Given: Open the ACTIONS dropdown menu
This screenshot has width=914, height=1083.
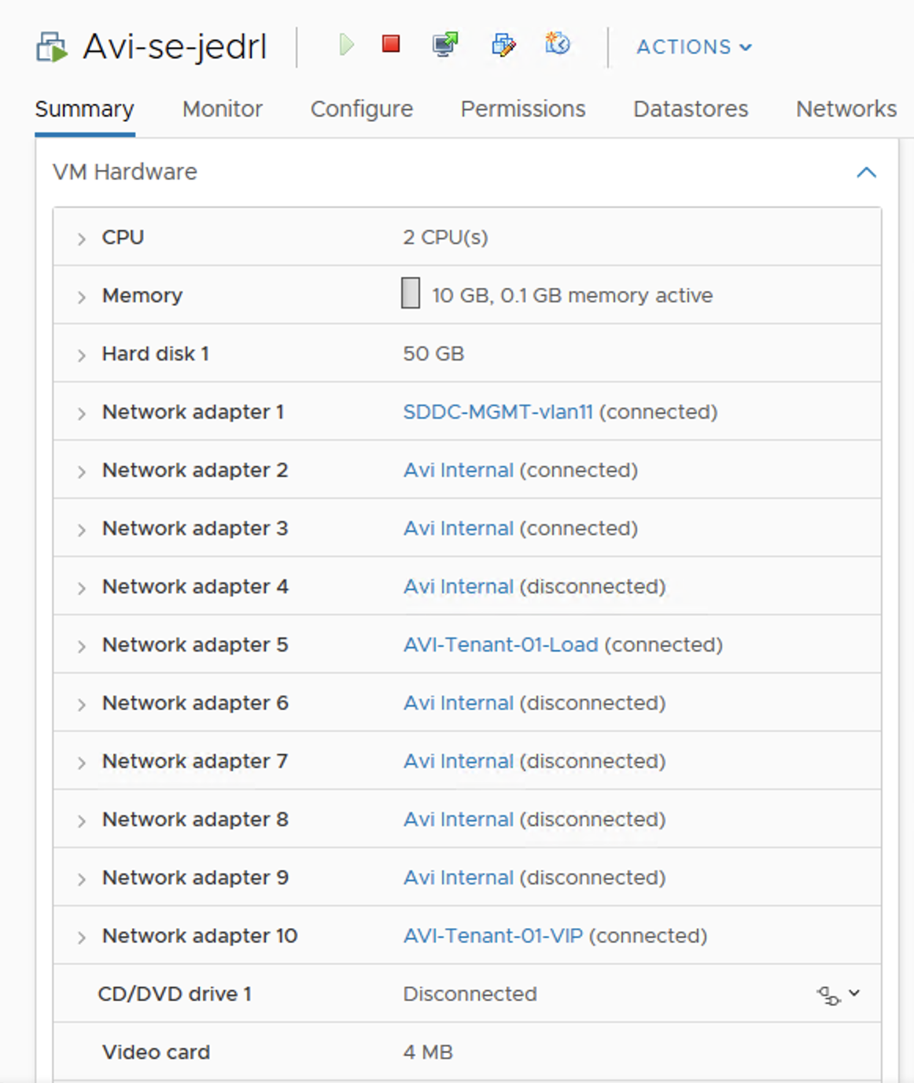Looking at the screenshot, I should 695,47.
